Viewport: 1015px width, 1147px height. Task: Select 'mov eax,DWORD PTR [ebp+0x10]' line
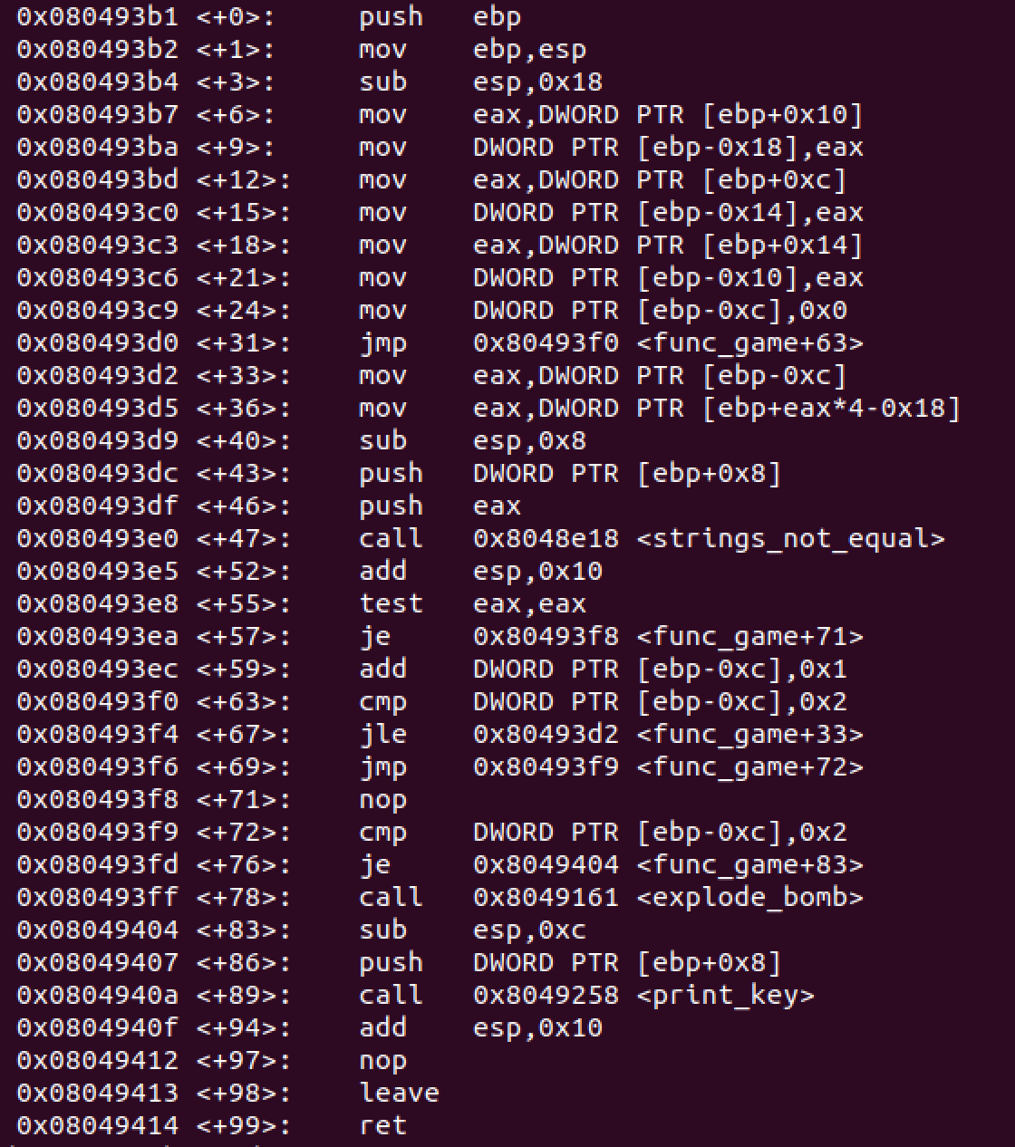[440, 114]
